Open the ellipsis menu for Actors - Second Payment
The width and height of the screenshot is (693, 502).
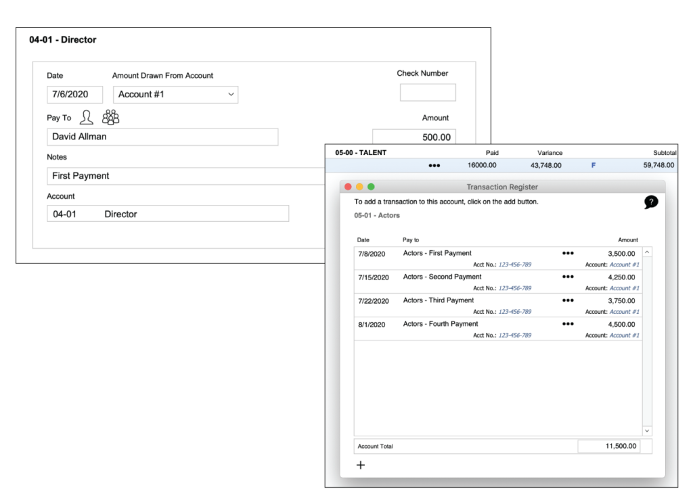tap(568, 277)
